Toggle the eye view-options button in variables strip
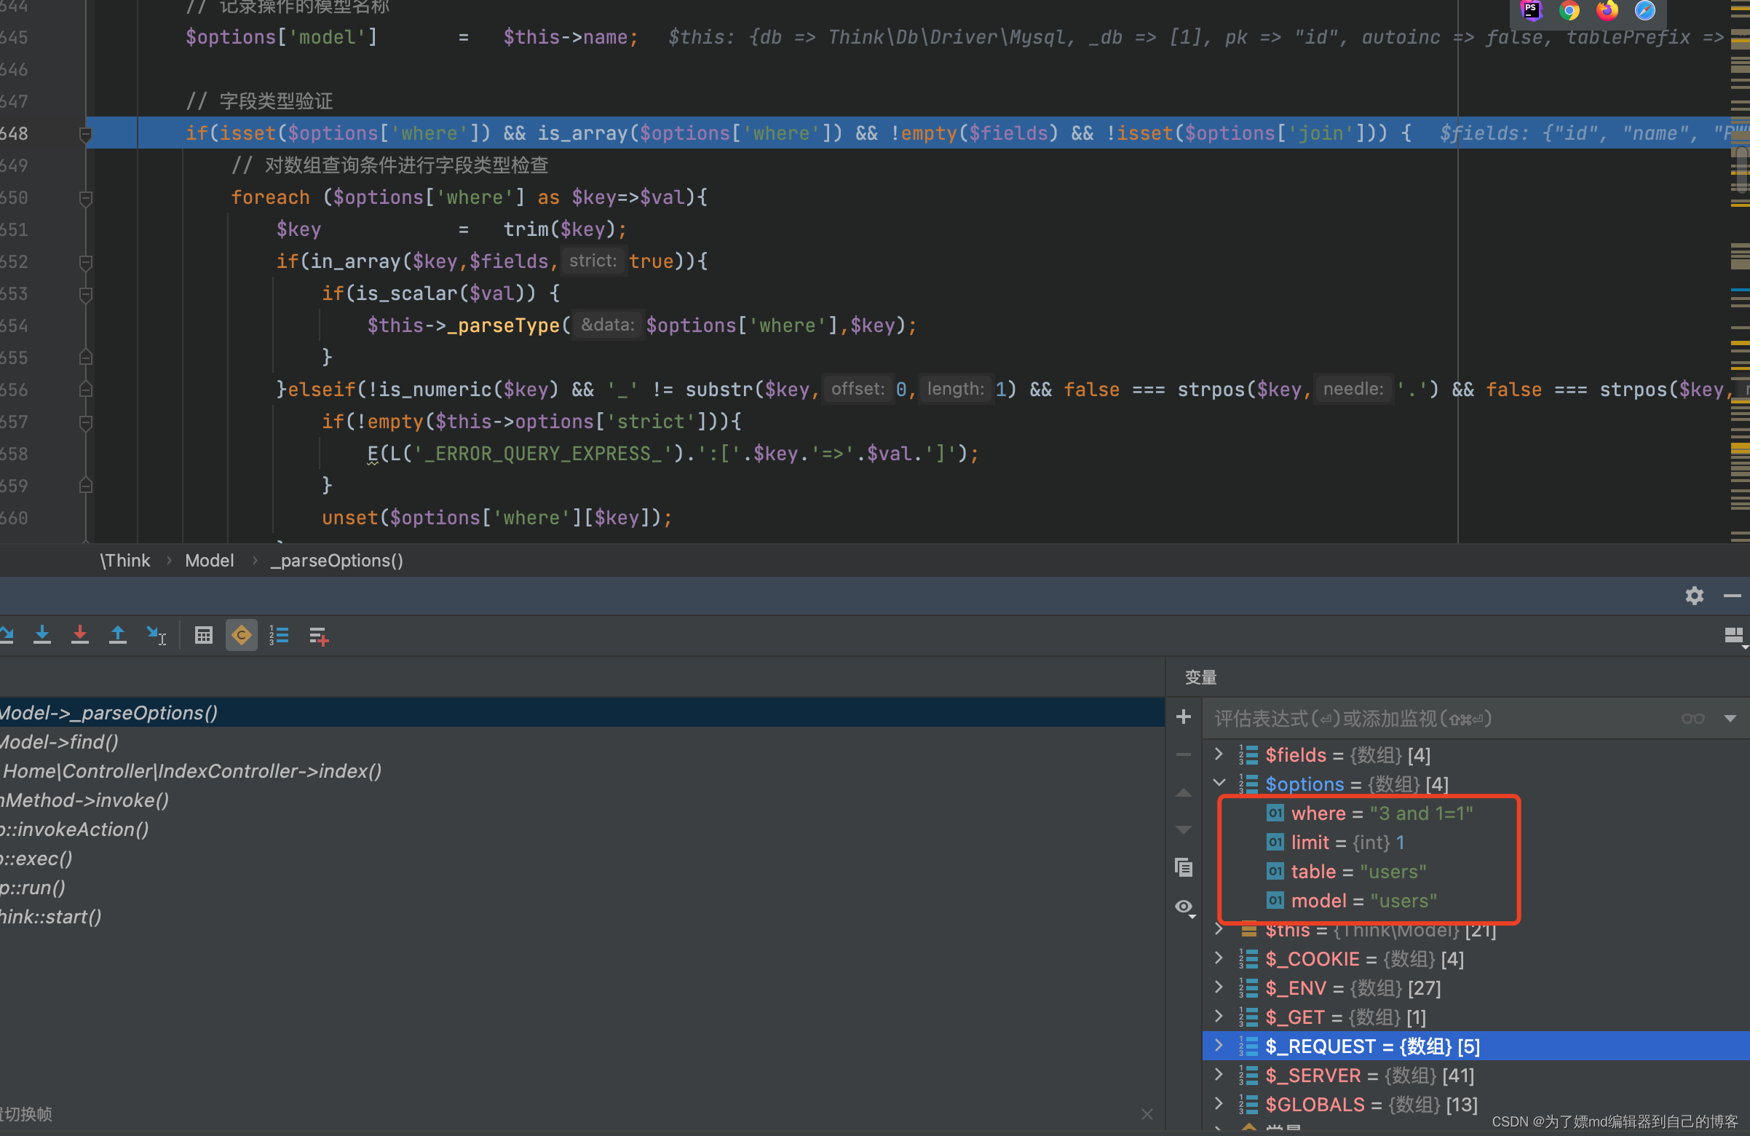The width and height of the screenshot is (1750, 1136). 1184,907
